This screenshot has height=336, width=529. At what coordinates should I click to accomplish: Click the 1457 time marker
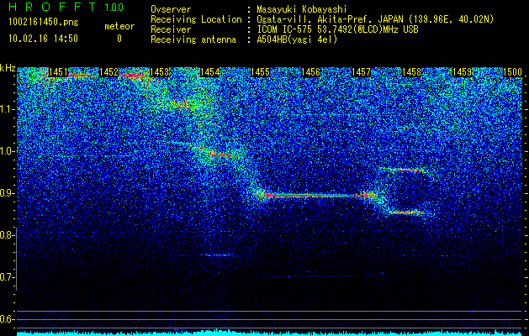pyautogui.click(x=361, y=72)
